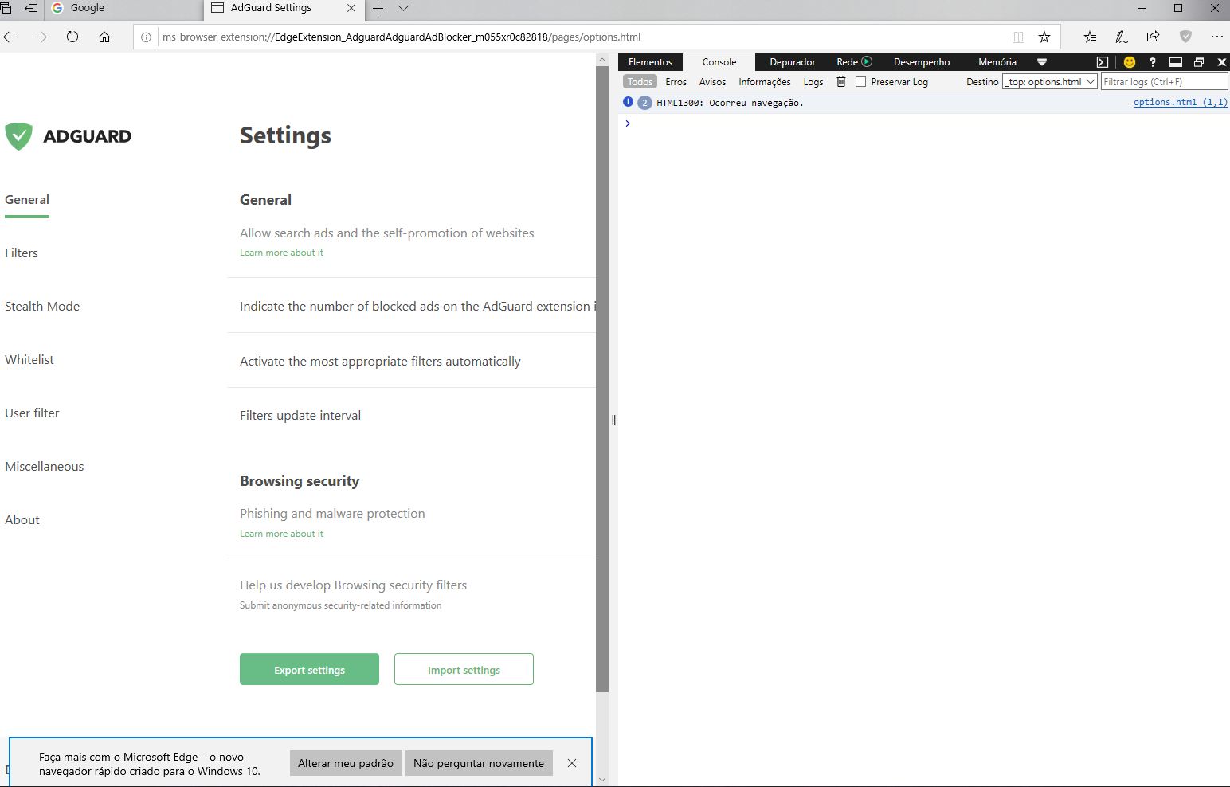
Task: Switch to the Elementos tab
Action: pos(650,61)
